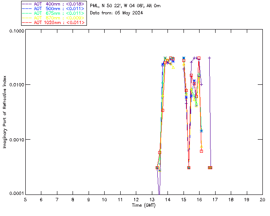Click the 'Imaginary Part of Refractive Index' axis title
270x216 pixels.
click(x=5, y=112)
